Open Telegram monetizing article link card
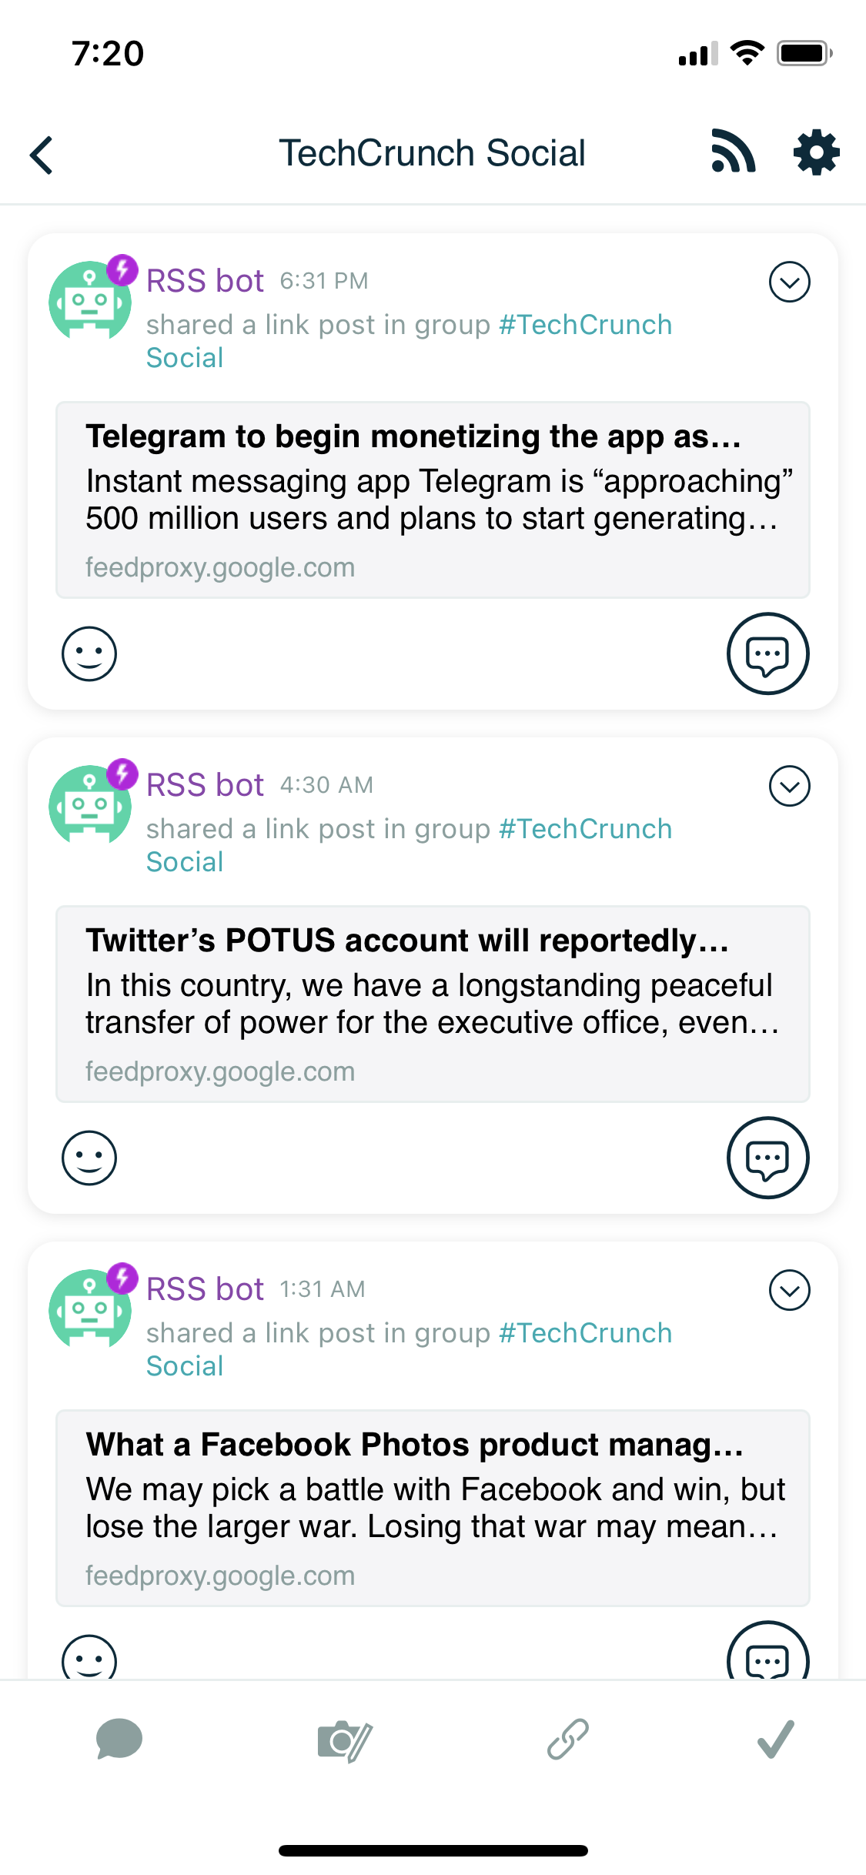This screenshot has width=866, height=1875. coord(433,500)
